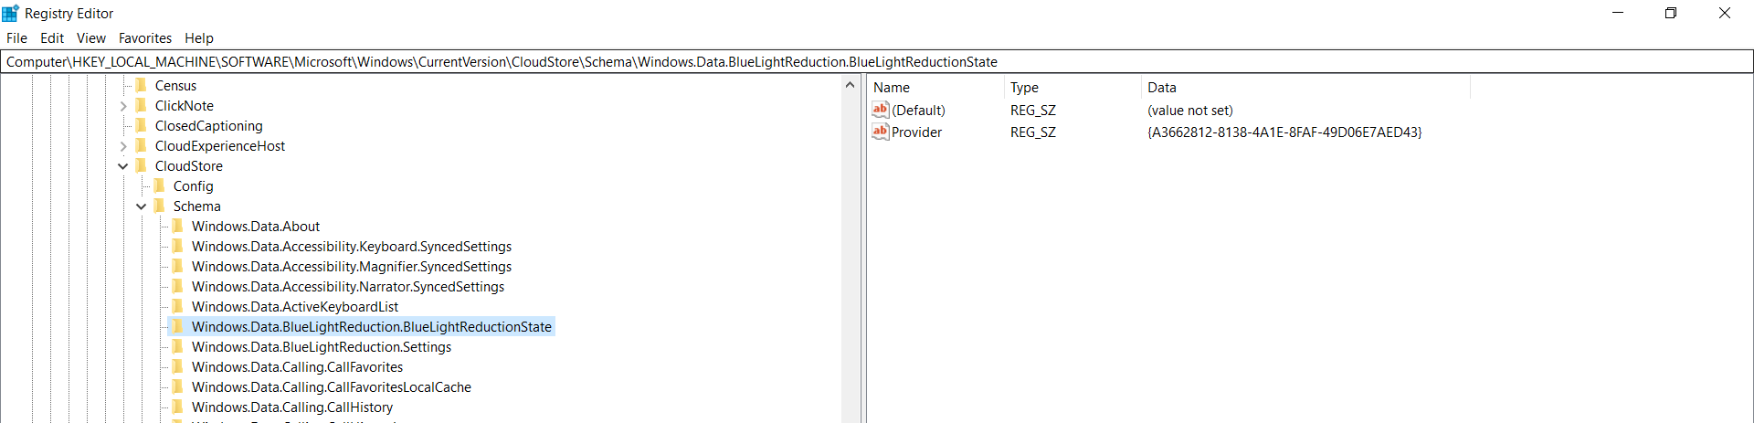
Task: Expand the ClickNote key
Action: tap(123, 106)
